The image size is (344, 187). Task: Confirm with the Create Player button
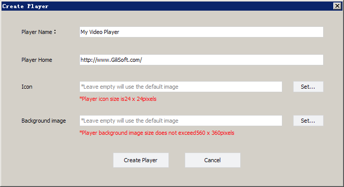pos(141,160)
